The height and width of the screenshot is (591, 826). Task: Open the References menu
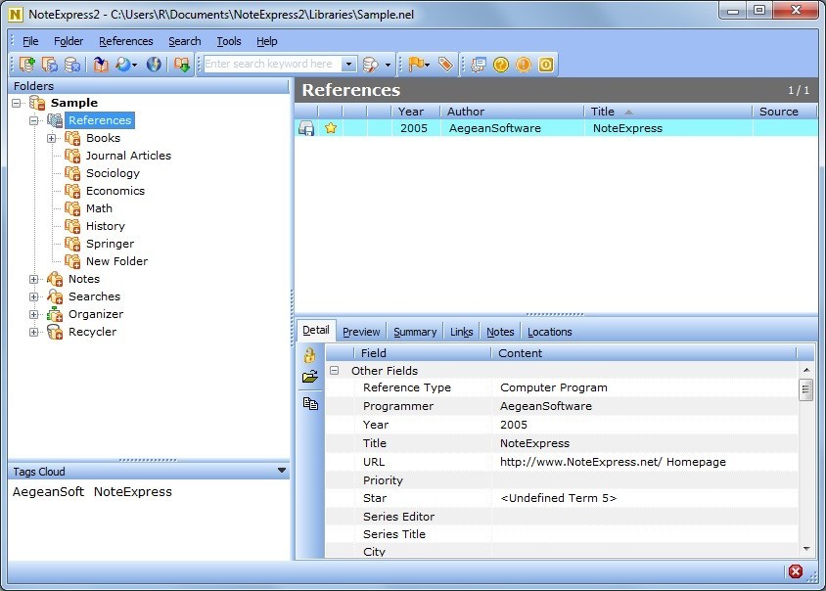tap(126, 41)
